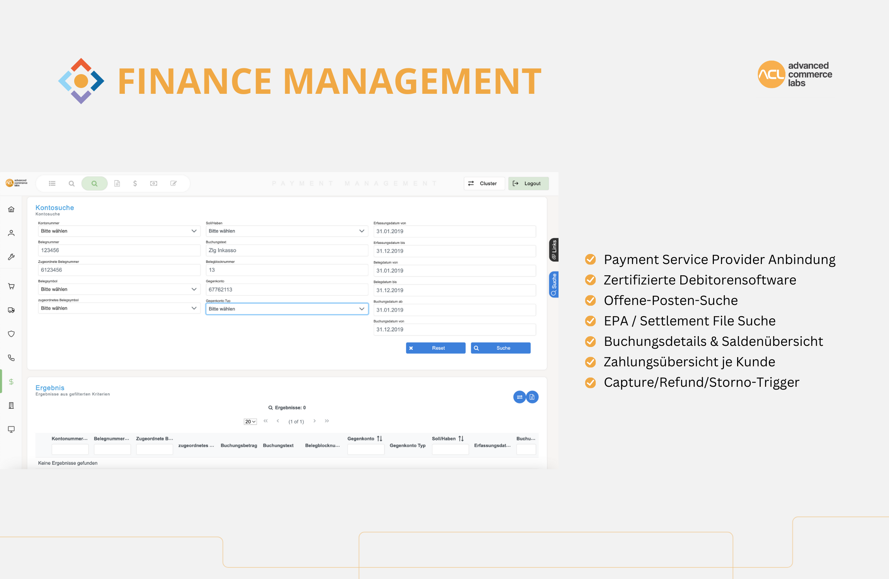Sort results by Gegenkonto column
889x579 pixels.
pyautogui.click(x=380, y=438)
